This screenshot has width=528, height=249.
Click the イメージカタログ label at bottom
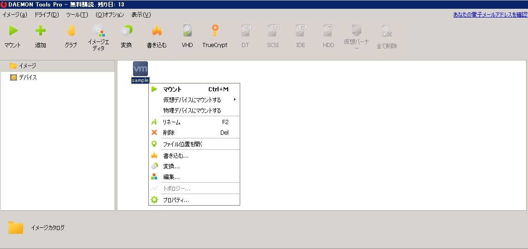click(x=48, y=228)
